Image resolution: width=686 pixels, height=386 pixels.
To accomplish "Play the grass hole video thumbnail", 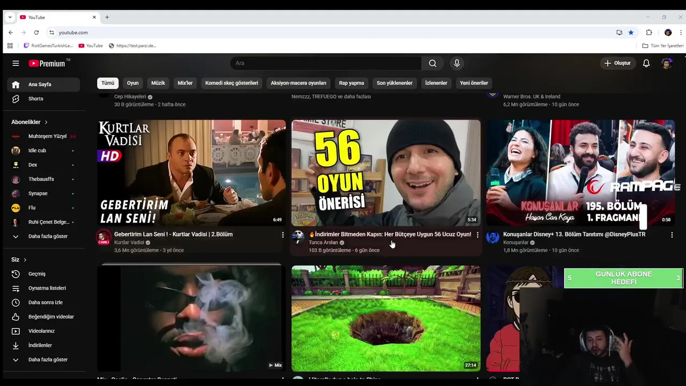I will tap(386, 318).
